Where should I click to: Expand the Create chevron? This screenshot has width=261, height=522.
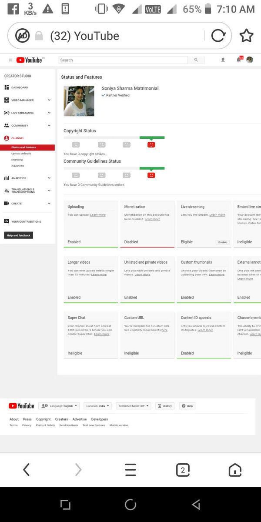pos(49,203)
